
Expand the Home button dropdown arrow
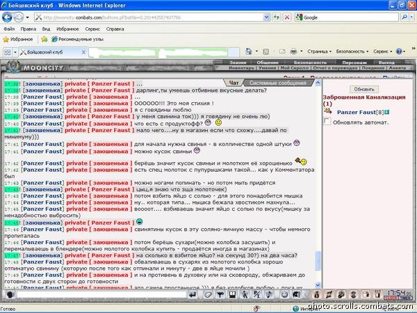[256, 51]
